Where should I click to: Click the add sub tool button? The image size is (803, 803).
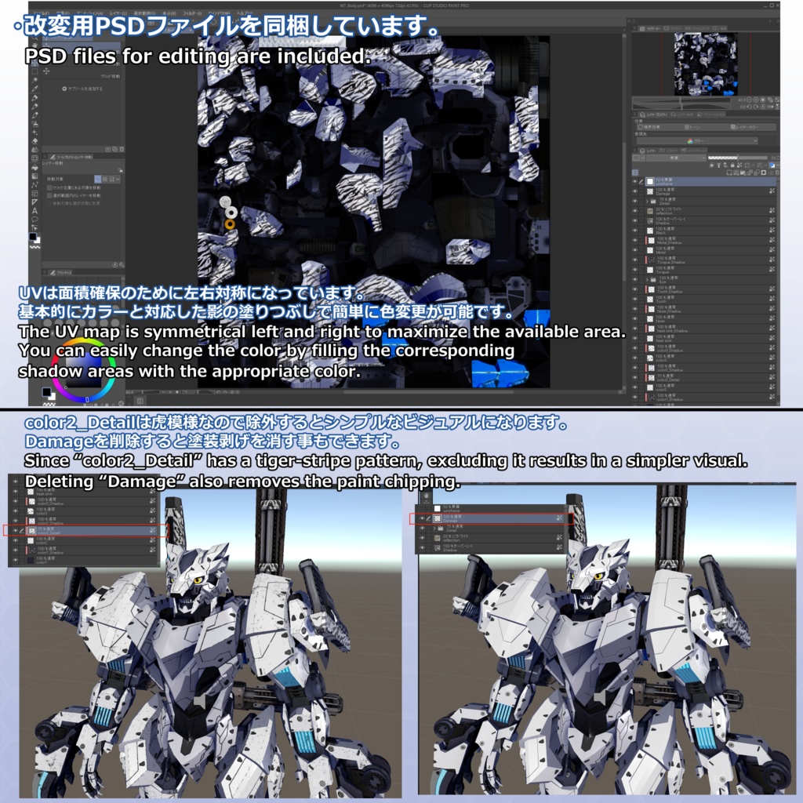pyautogui.click(x=82, y=89)
